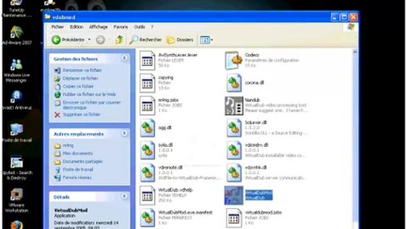The width and height of the screenshot is (407, 229).
Task: Open the Fichier menu
Action: click(57, 27)
